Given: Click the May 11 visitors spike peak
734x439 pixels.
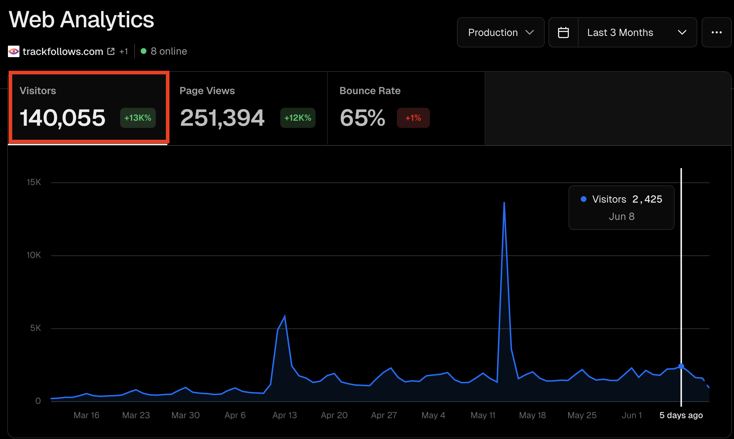Looking at the screenshot, I should point(504,203).
